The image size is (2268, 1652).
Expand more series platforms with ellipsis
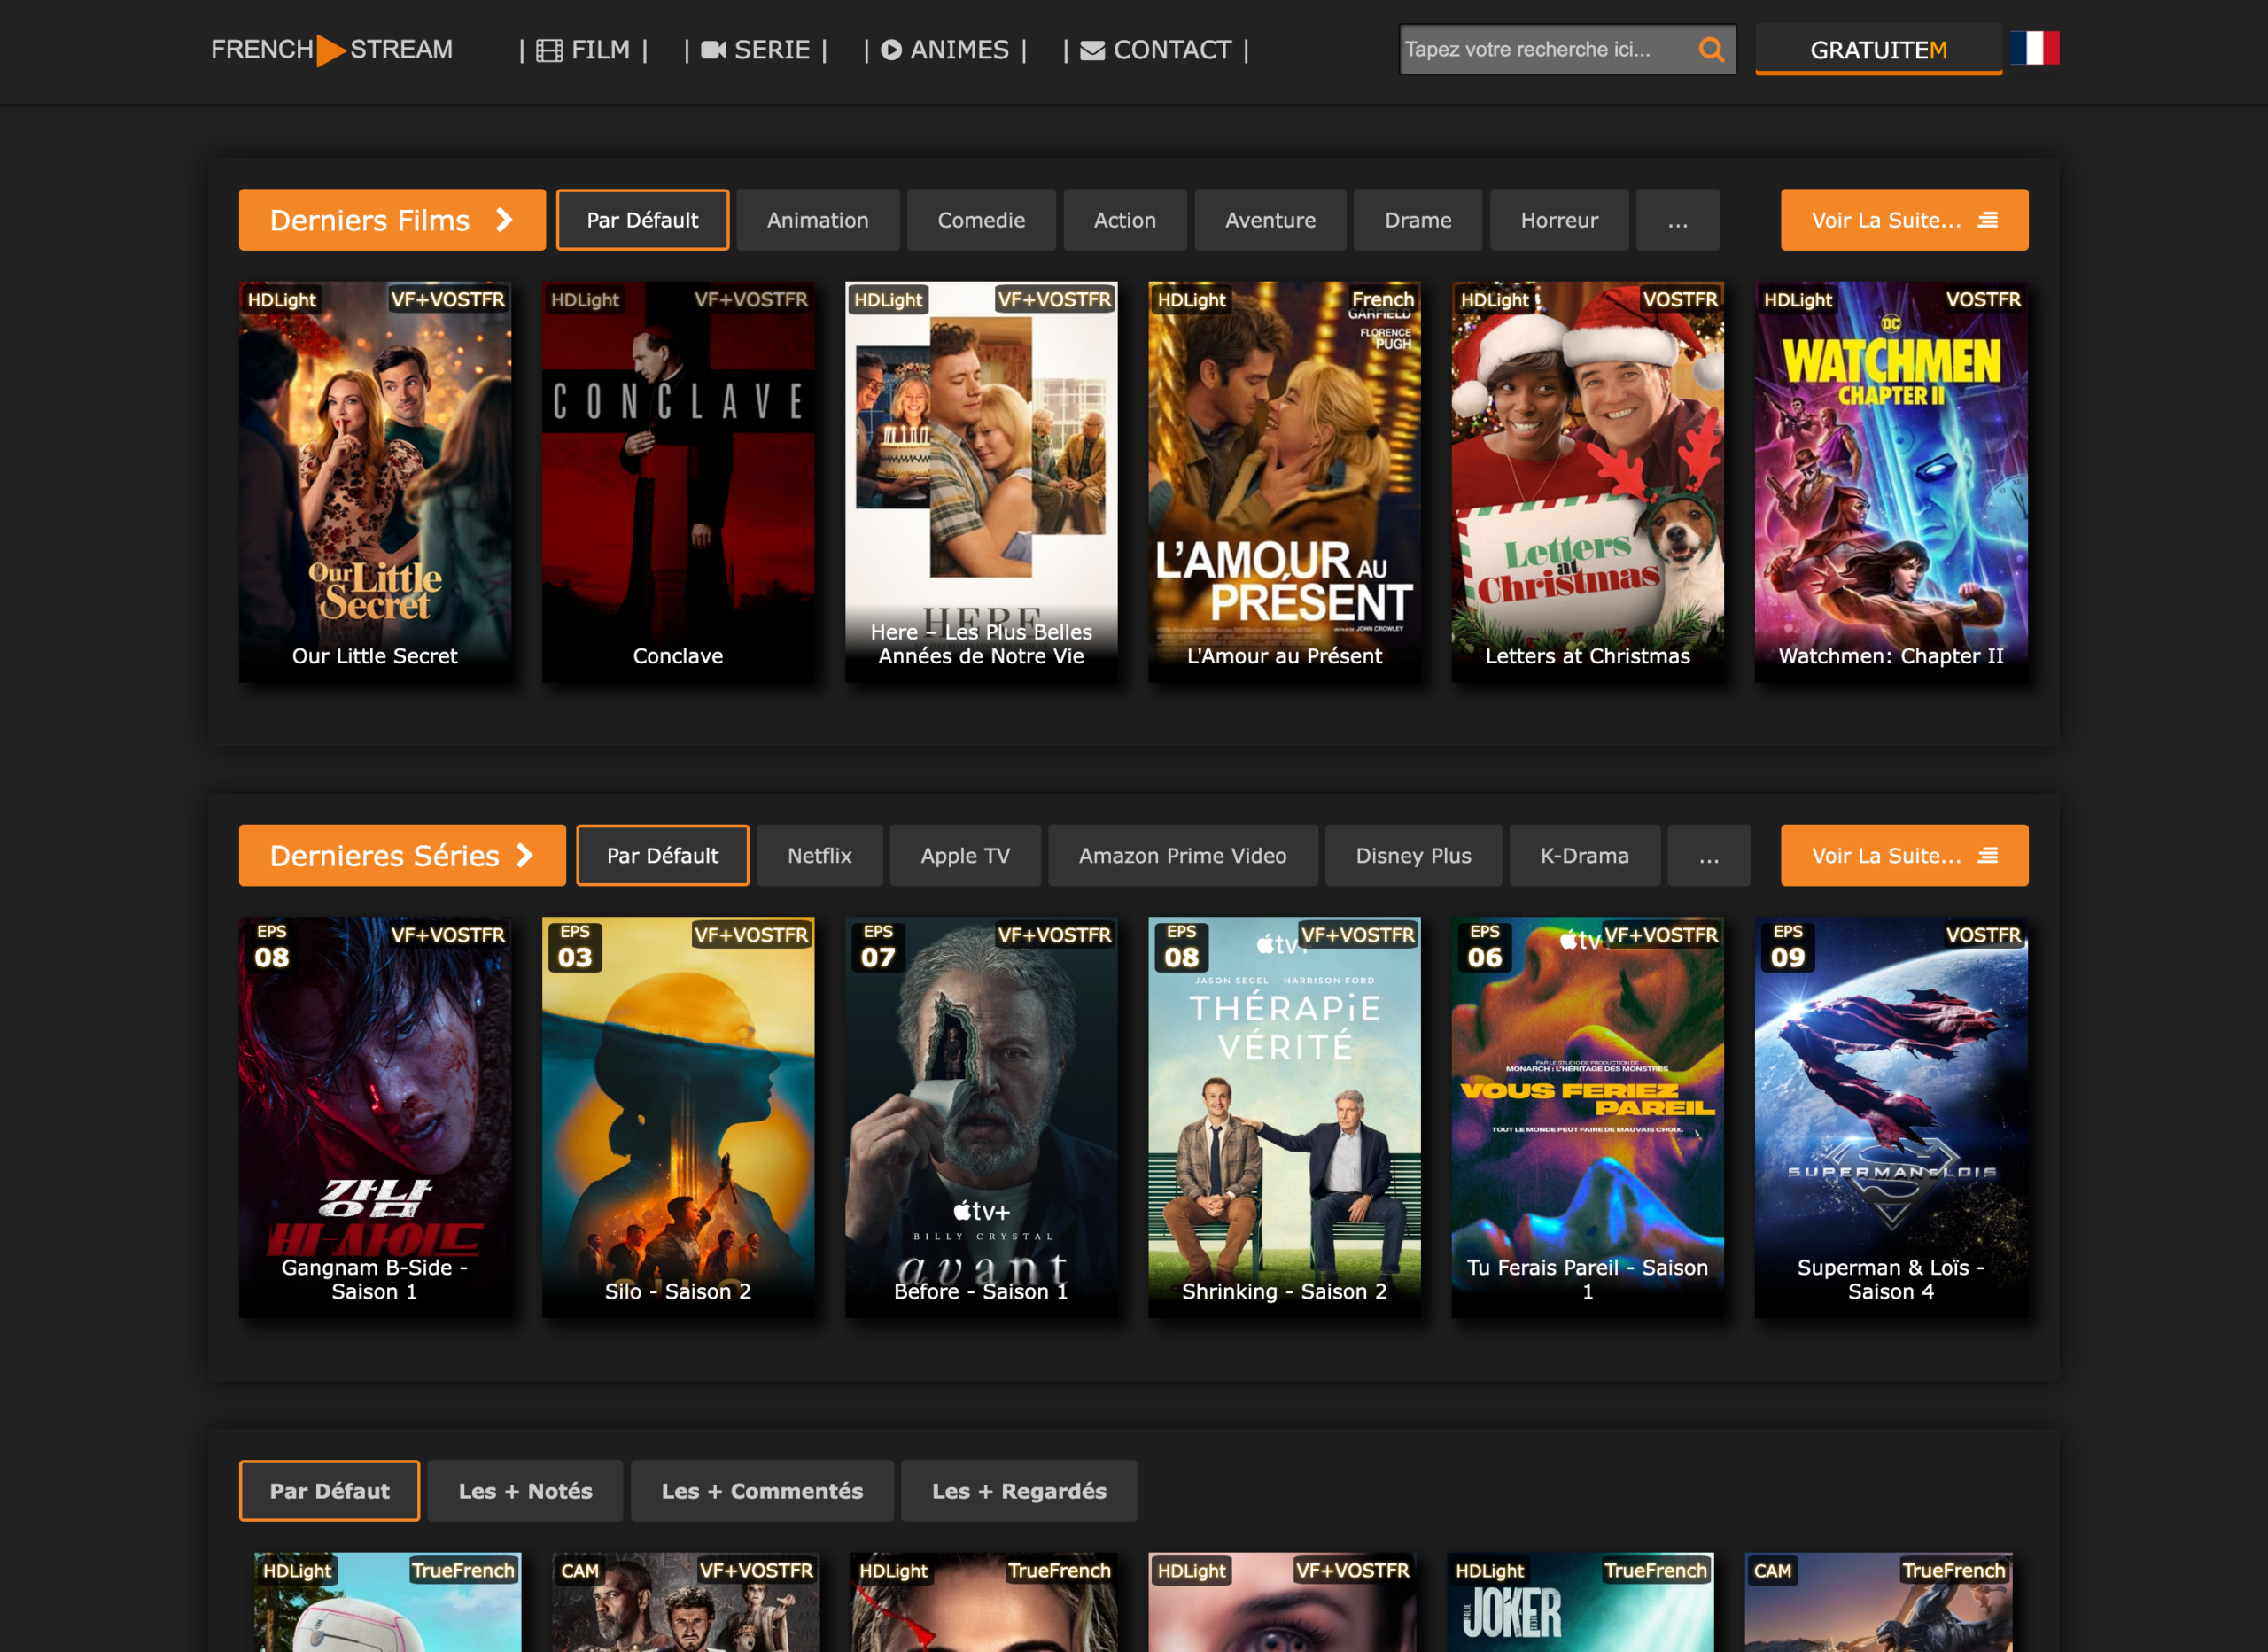1708,856
